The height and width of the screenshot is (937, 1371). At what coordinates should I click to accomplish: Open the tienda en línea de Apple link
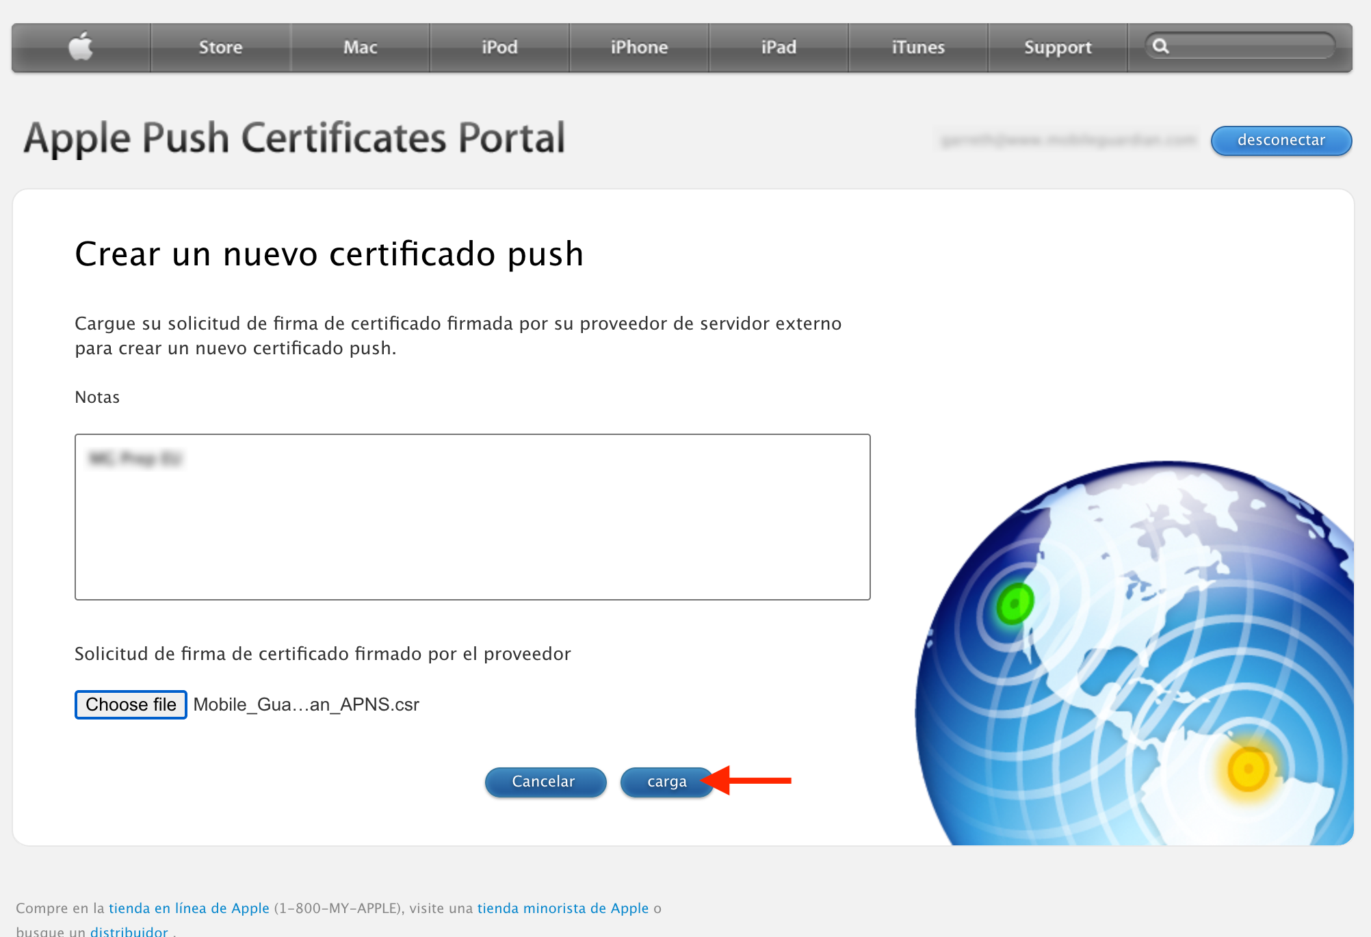[189, 908]
